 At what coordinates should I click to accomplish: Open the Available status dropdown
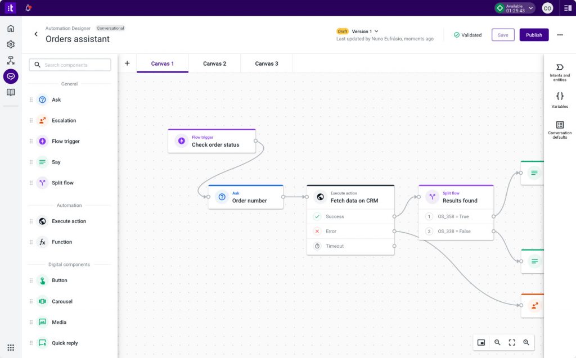[514, 8]
